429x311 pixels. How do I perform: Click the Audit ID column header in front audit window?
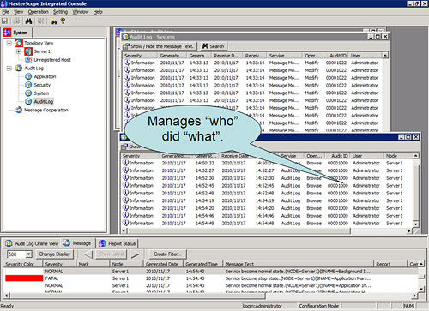[336, 156]
